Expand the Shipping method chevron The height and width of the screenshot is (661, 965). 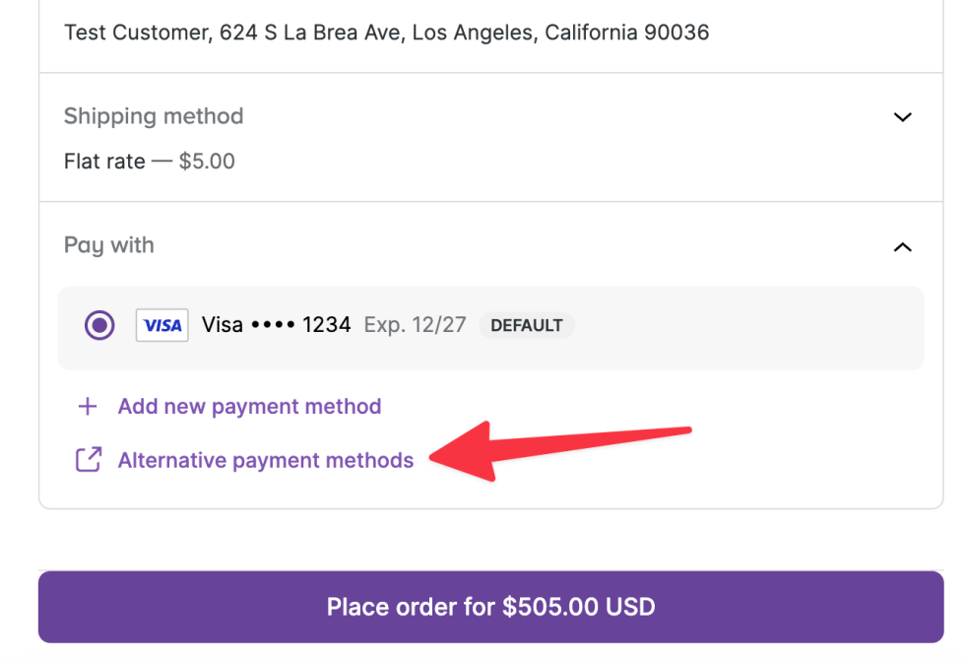click(x=902, y=117)
